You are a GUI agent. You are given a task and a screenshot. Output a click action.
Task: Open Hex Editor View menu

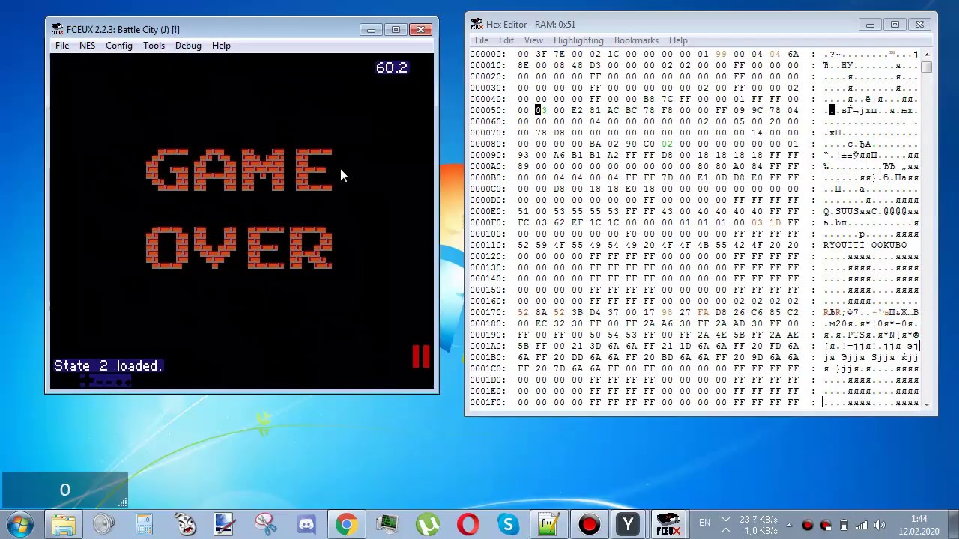[533, 40]
